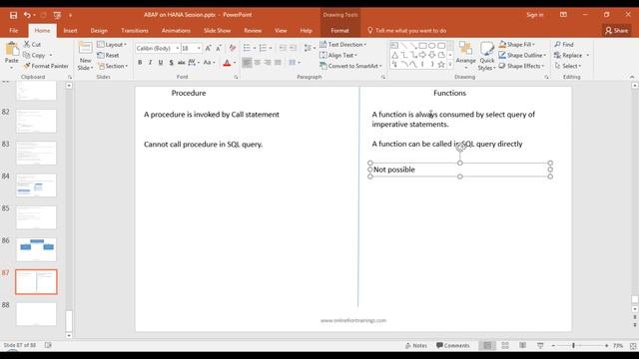Open the File tab
Screen dimensions: 639x359
tap(13, 31)
